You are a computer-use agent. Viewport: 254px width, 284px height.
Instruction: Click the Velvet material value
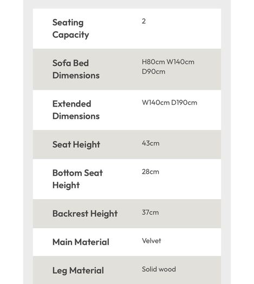tap(152, 241)
